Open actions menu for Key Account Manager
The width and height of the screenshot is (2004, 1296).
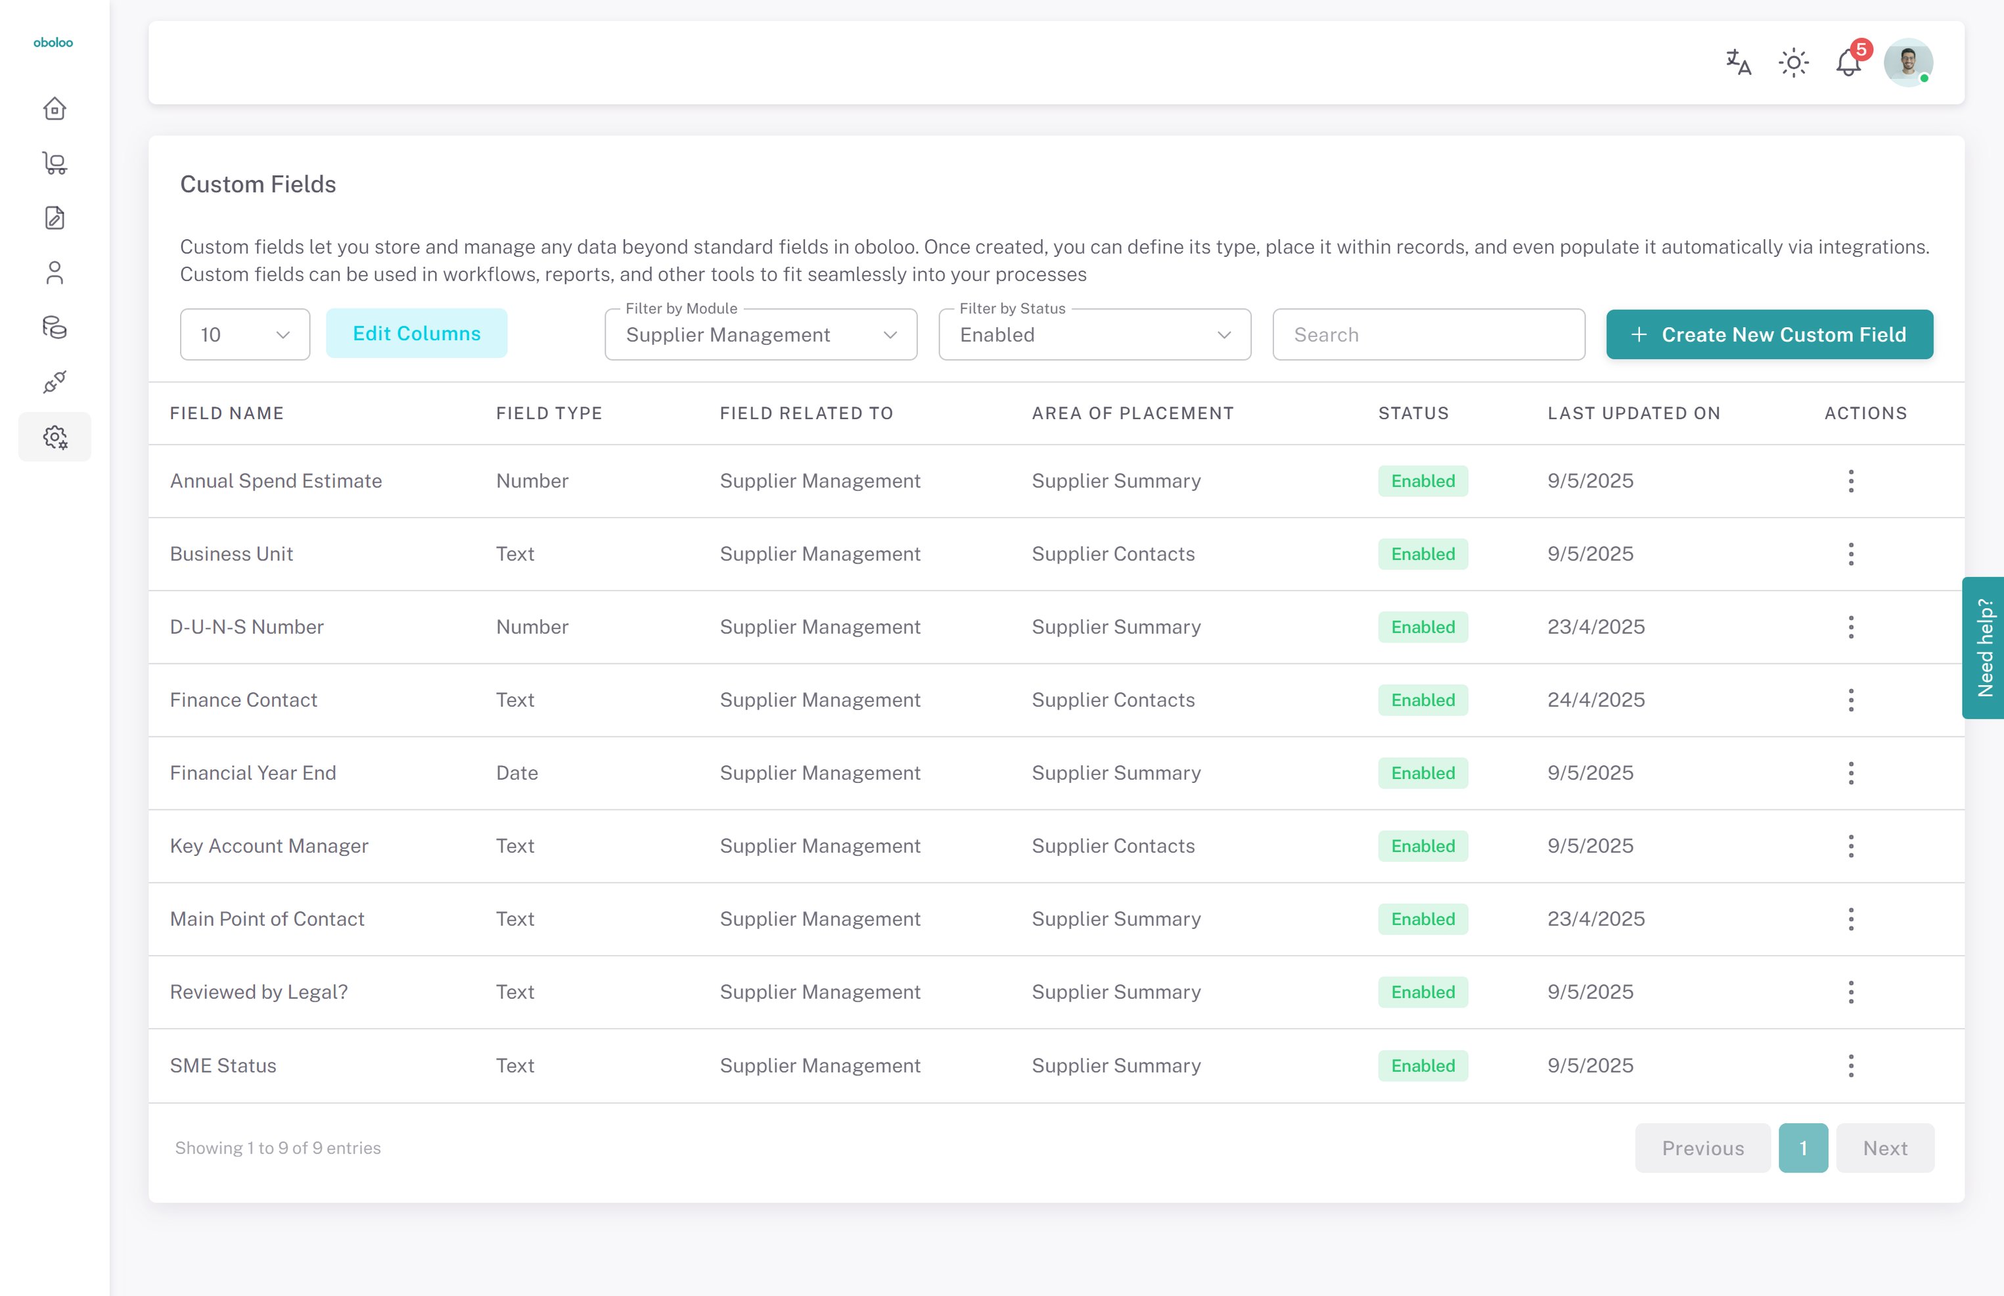coord(1851,846)
